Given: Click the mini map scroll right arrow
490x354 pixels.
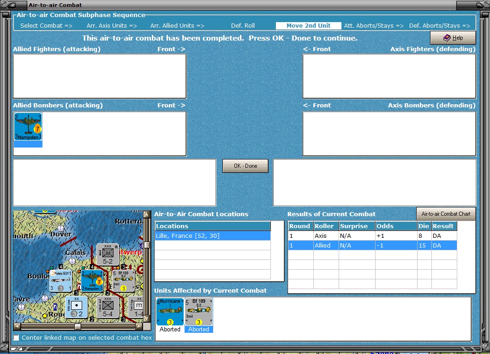Looking at the screenshot, I should [x=139, y=326].
